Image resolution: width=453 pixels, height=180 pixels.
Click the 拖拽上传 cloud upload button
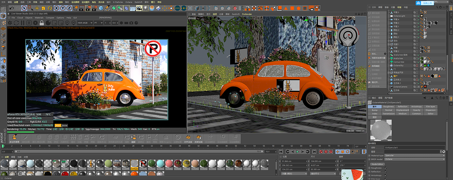(425, 3)
